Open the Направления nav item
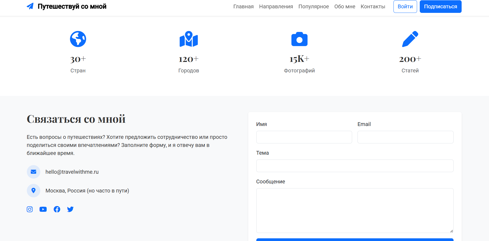 (276, 6)
